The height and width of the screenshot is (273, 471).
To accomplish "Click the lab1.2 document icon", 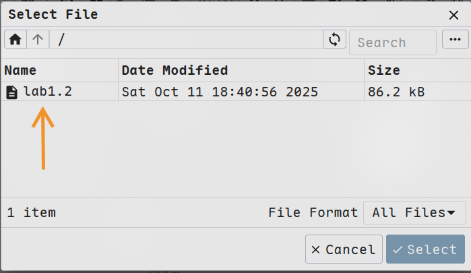I will [12, 92].
